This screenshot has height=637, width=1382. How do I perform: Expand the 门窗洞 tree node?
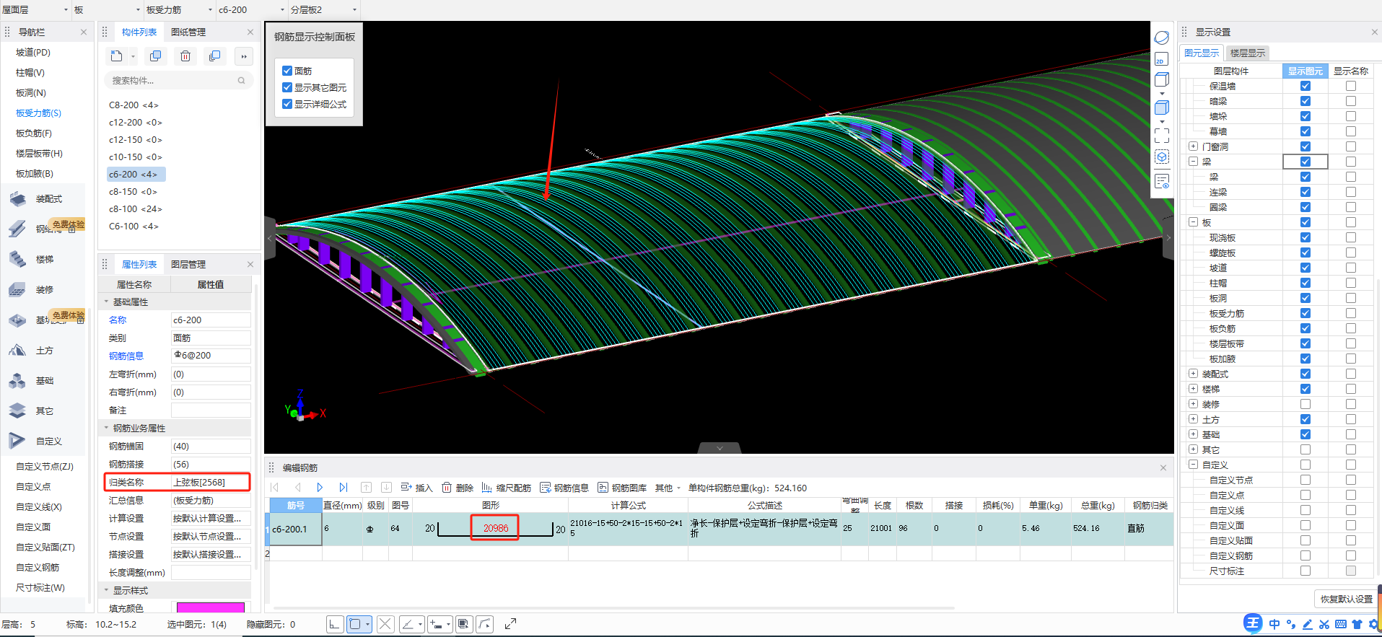[1193, 146]
